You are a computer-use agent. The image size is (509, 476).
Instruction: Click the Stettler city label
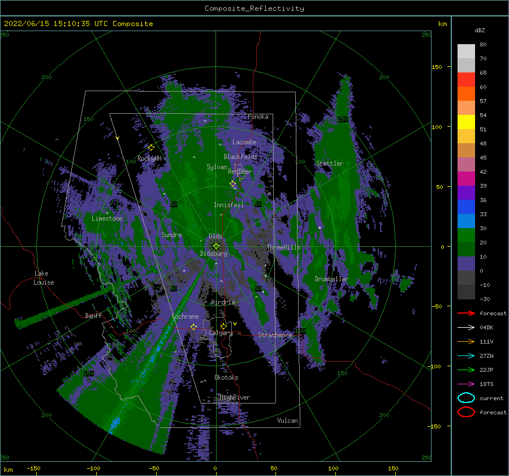pyautogui.click(x=330, y=164)
